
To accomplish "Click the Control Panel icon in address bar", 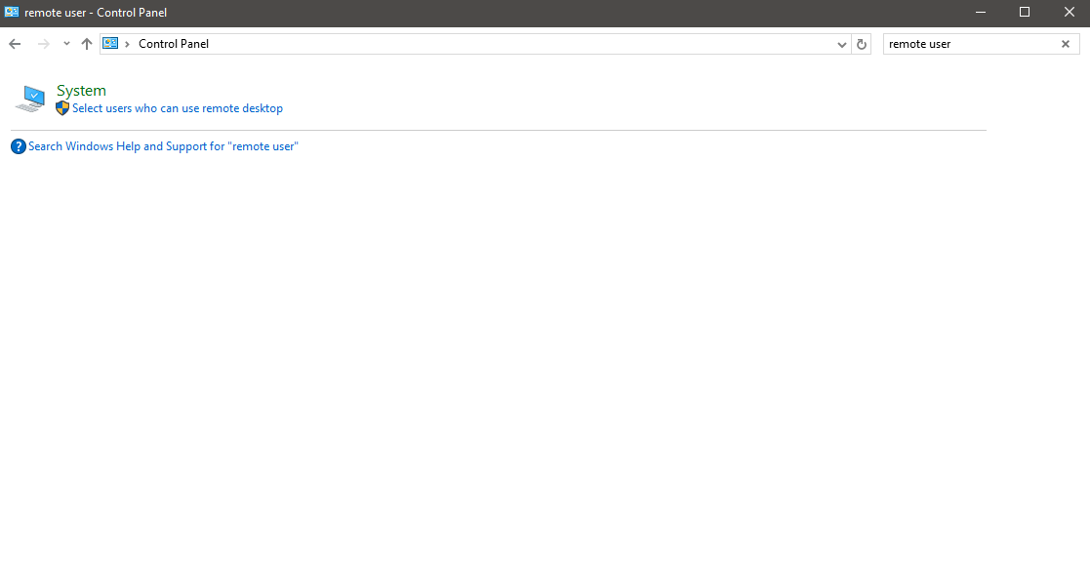I will coord(110,43).
